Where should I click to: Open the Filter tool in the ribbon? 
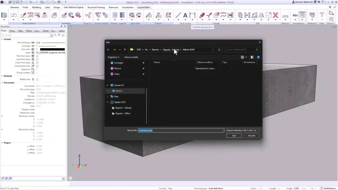coord(322,15)
